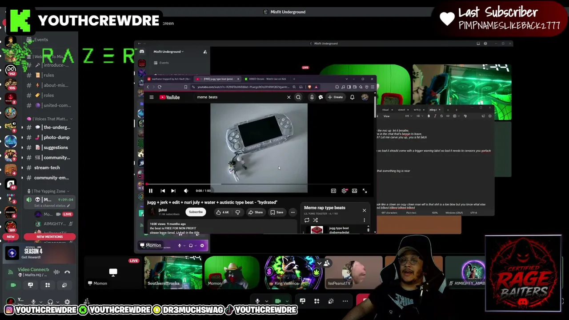Open YouTube player settings gear
Image resolution: width=569 pixels, height=320 pixels.
tap(344, 191)
